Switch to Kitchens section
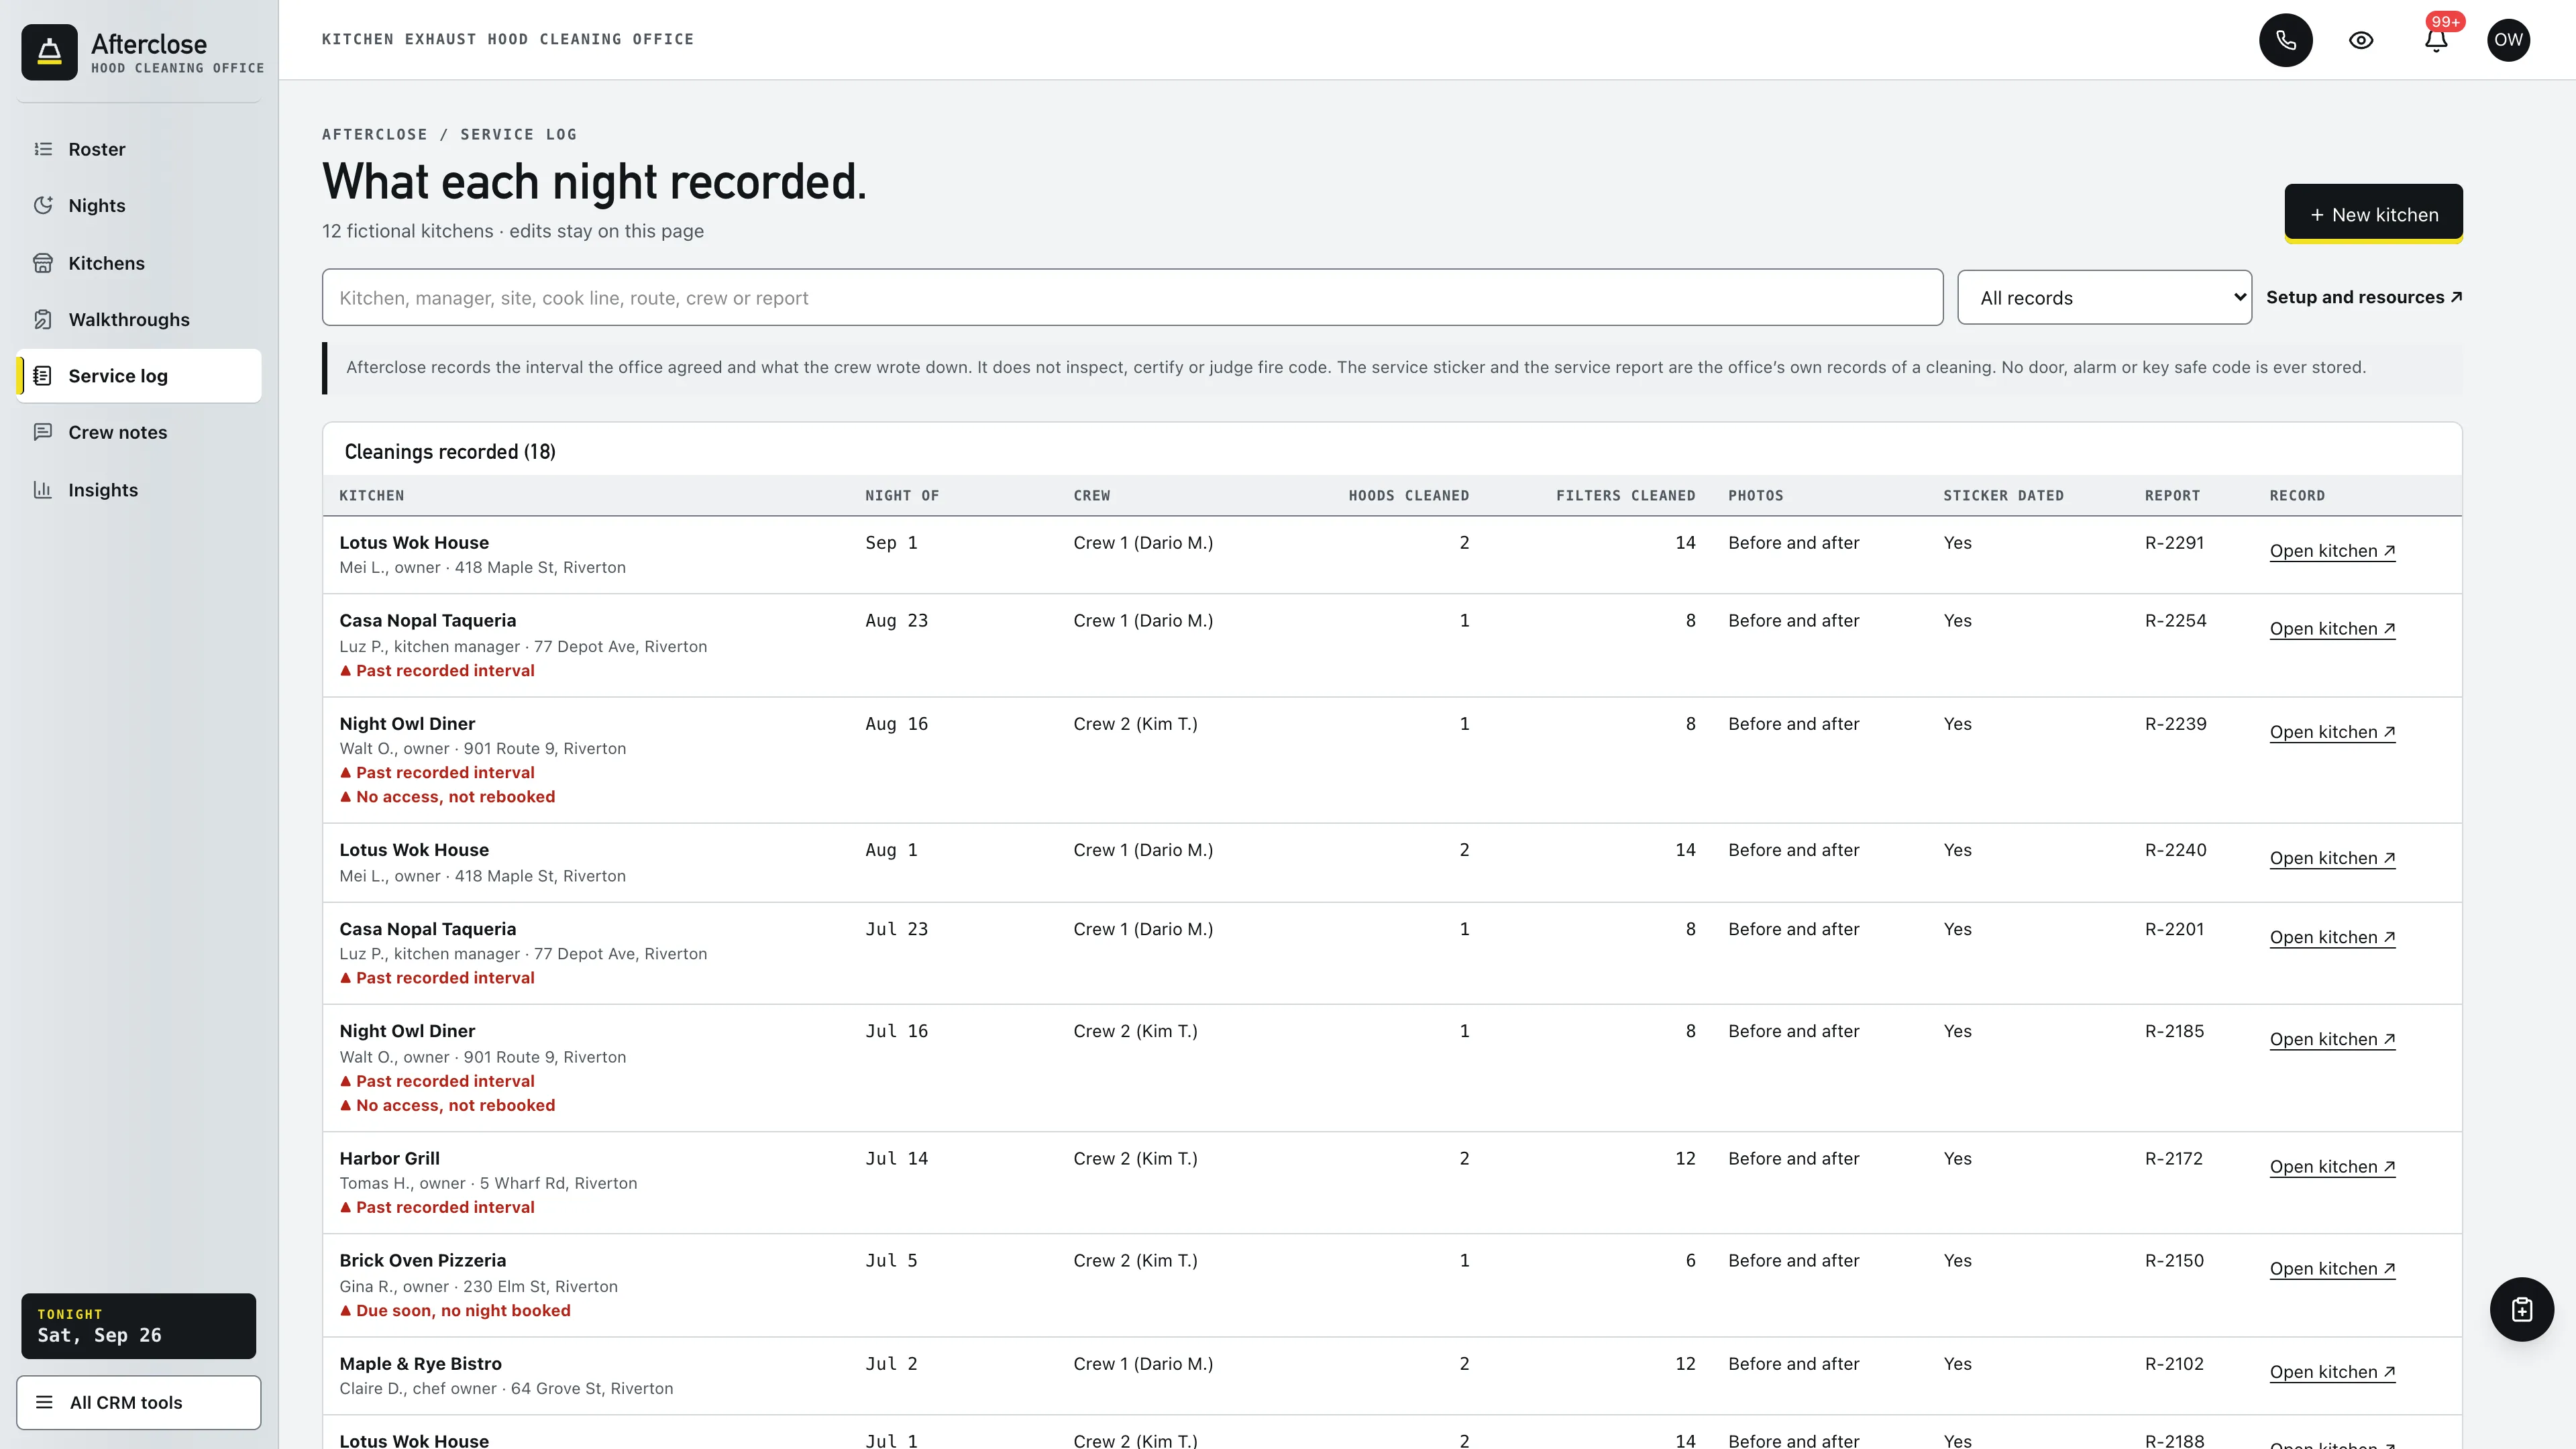The height and width of the screenshot is (1449, 2576). tap(139, 263)
